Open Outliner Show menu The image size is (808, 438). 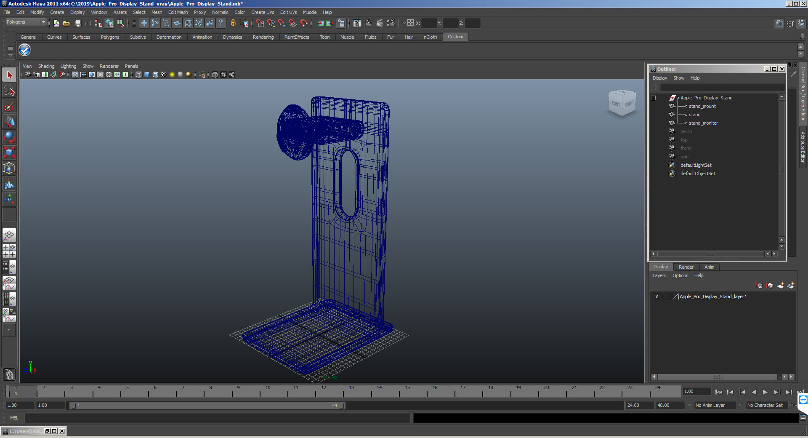678,78
